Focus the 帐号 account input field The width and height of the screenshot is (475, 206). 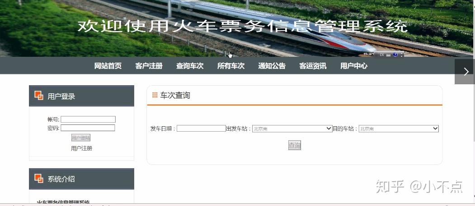click(x=88, y=119)
